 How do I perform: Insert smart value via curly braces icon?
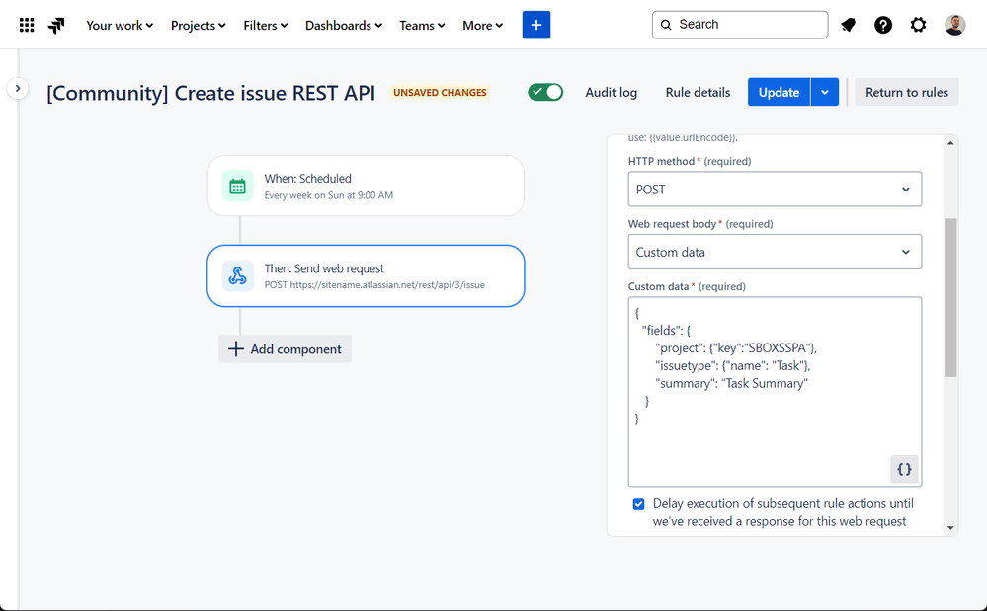click(904, 469)
